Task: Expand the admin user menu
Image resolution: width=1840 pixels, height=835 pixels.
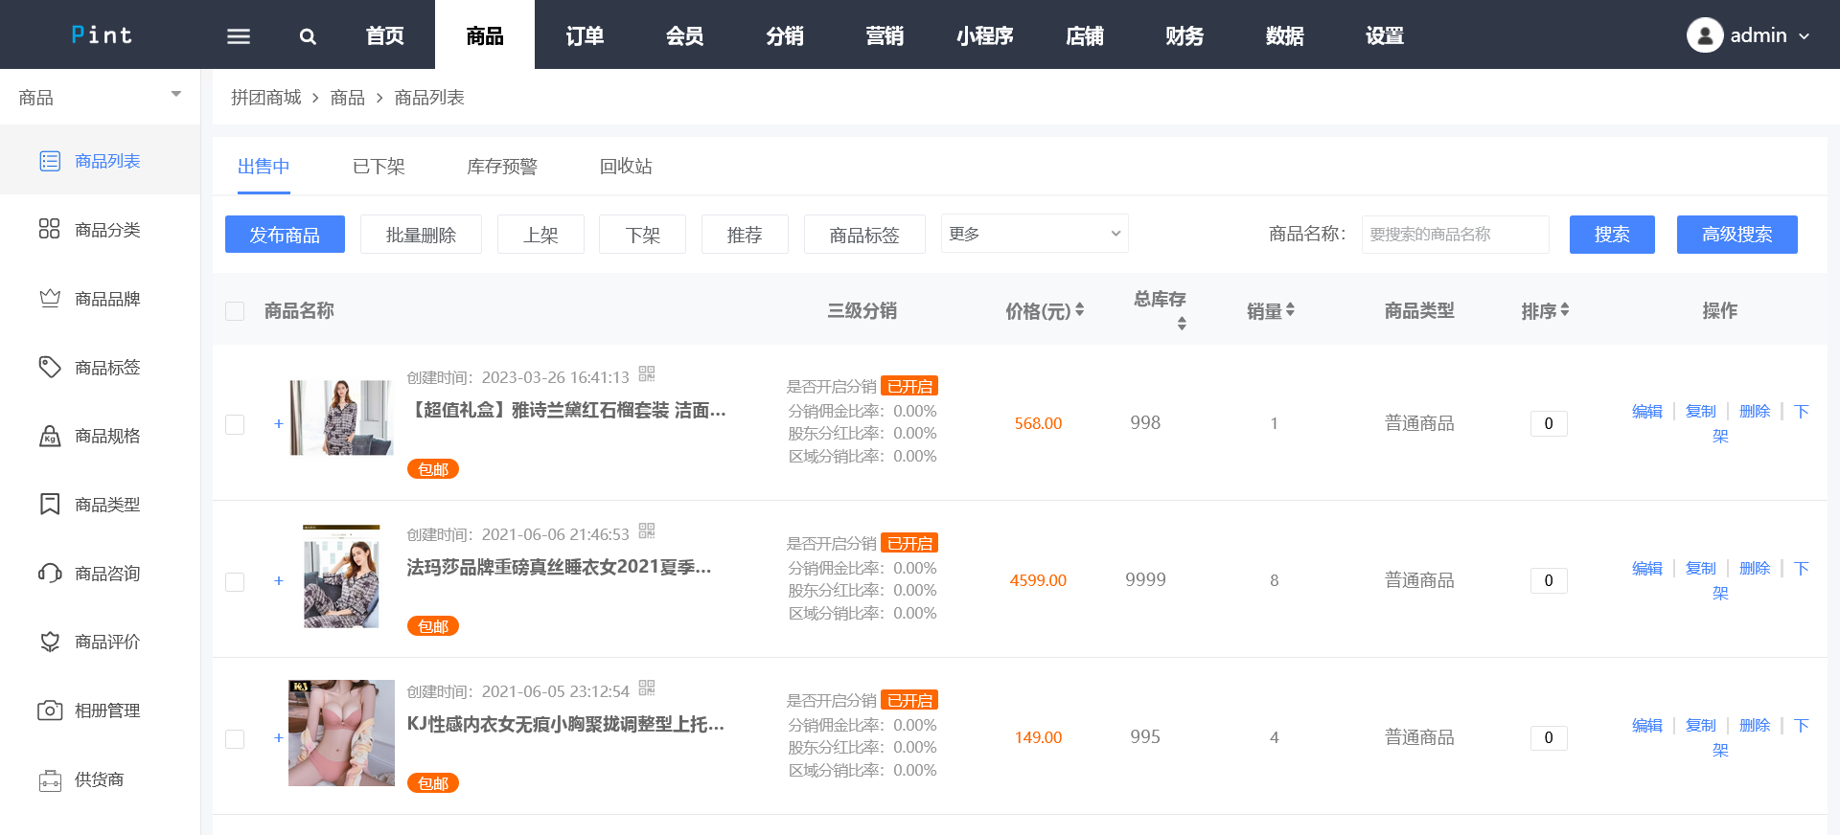Action: pyautogui.click(x=1749, y=35)
